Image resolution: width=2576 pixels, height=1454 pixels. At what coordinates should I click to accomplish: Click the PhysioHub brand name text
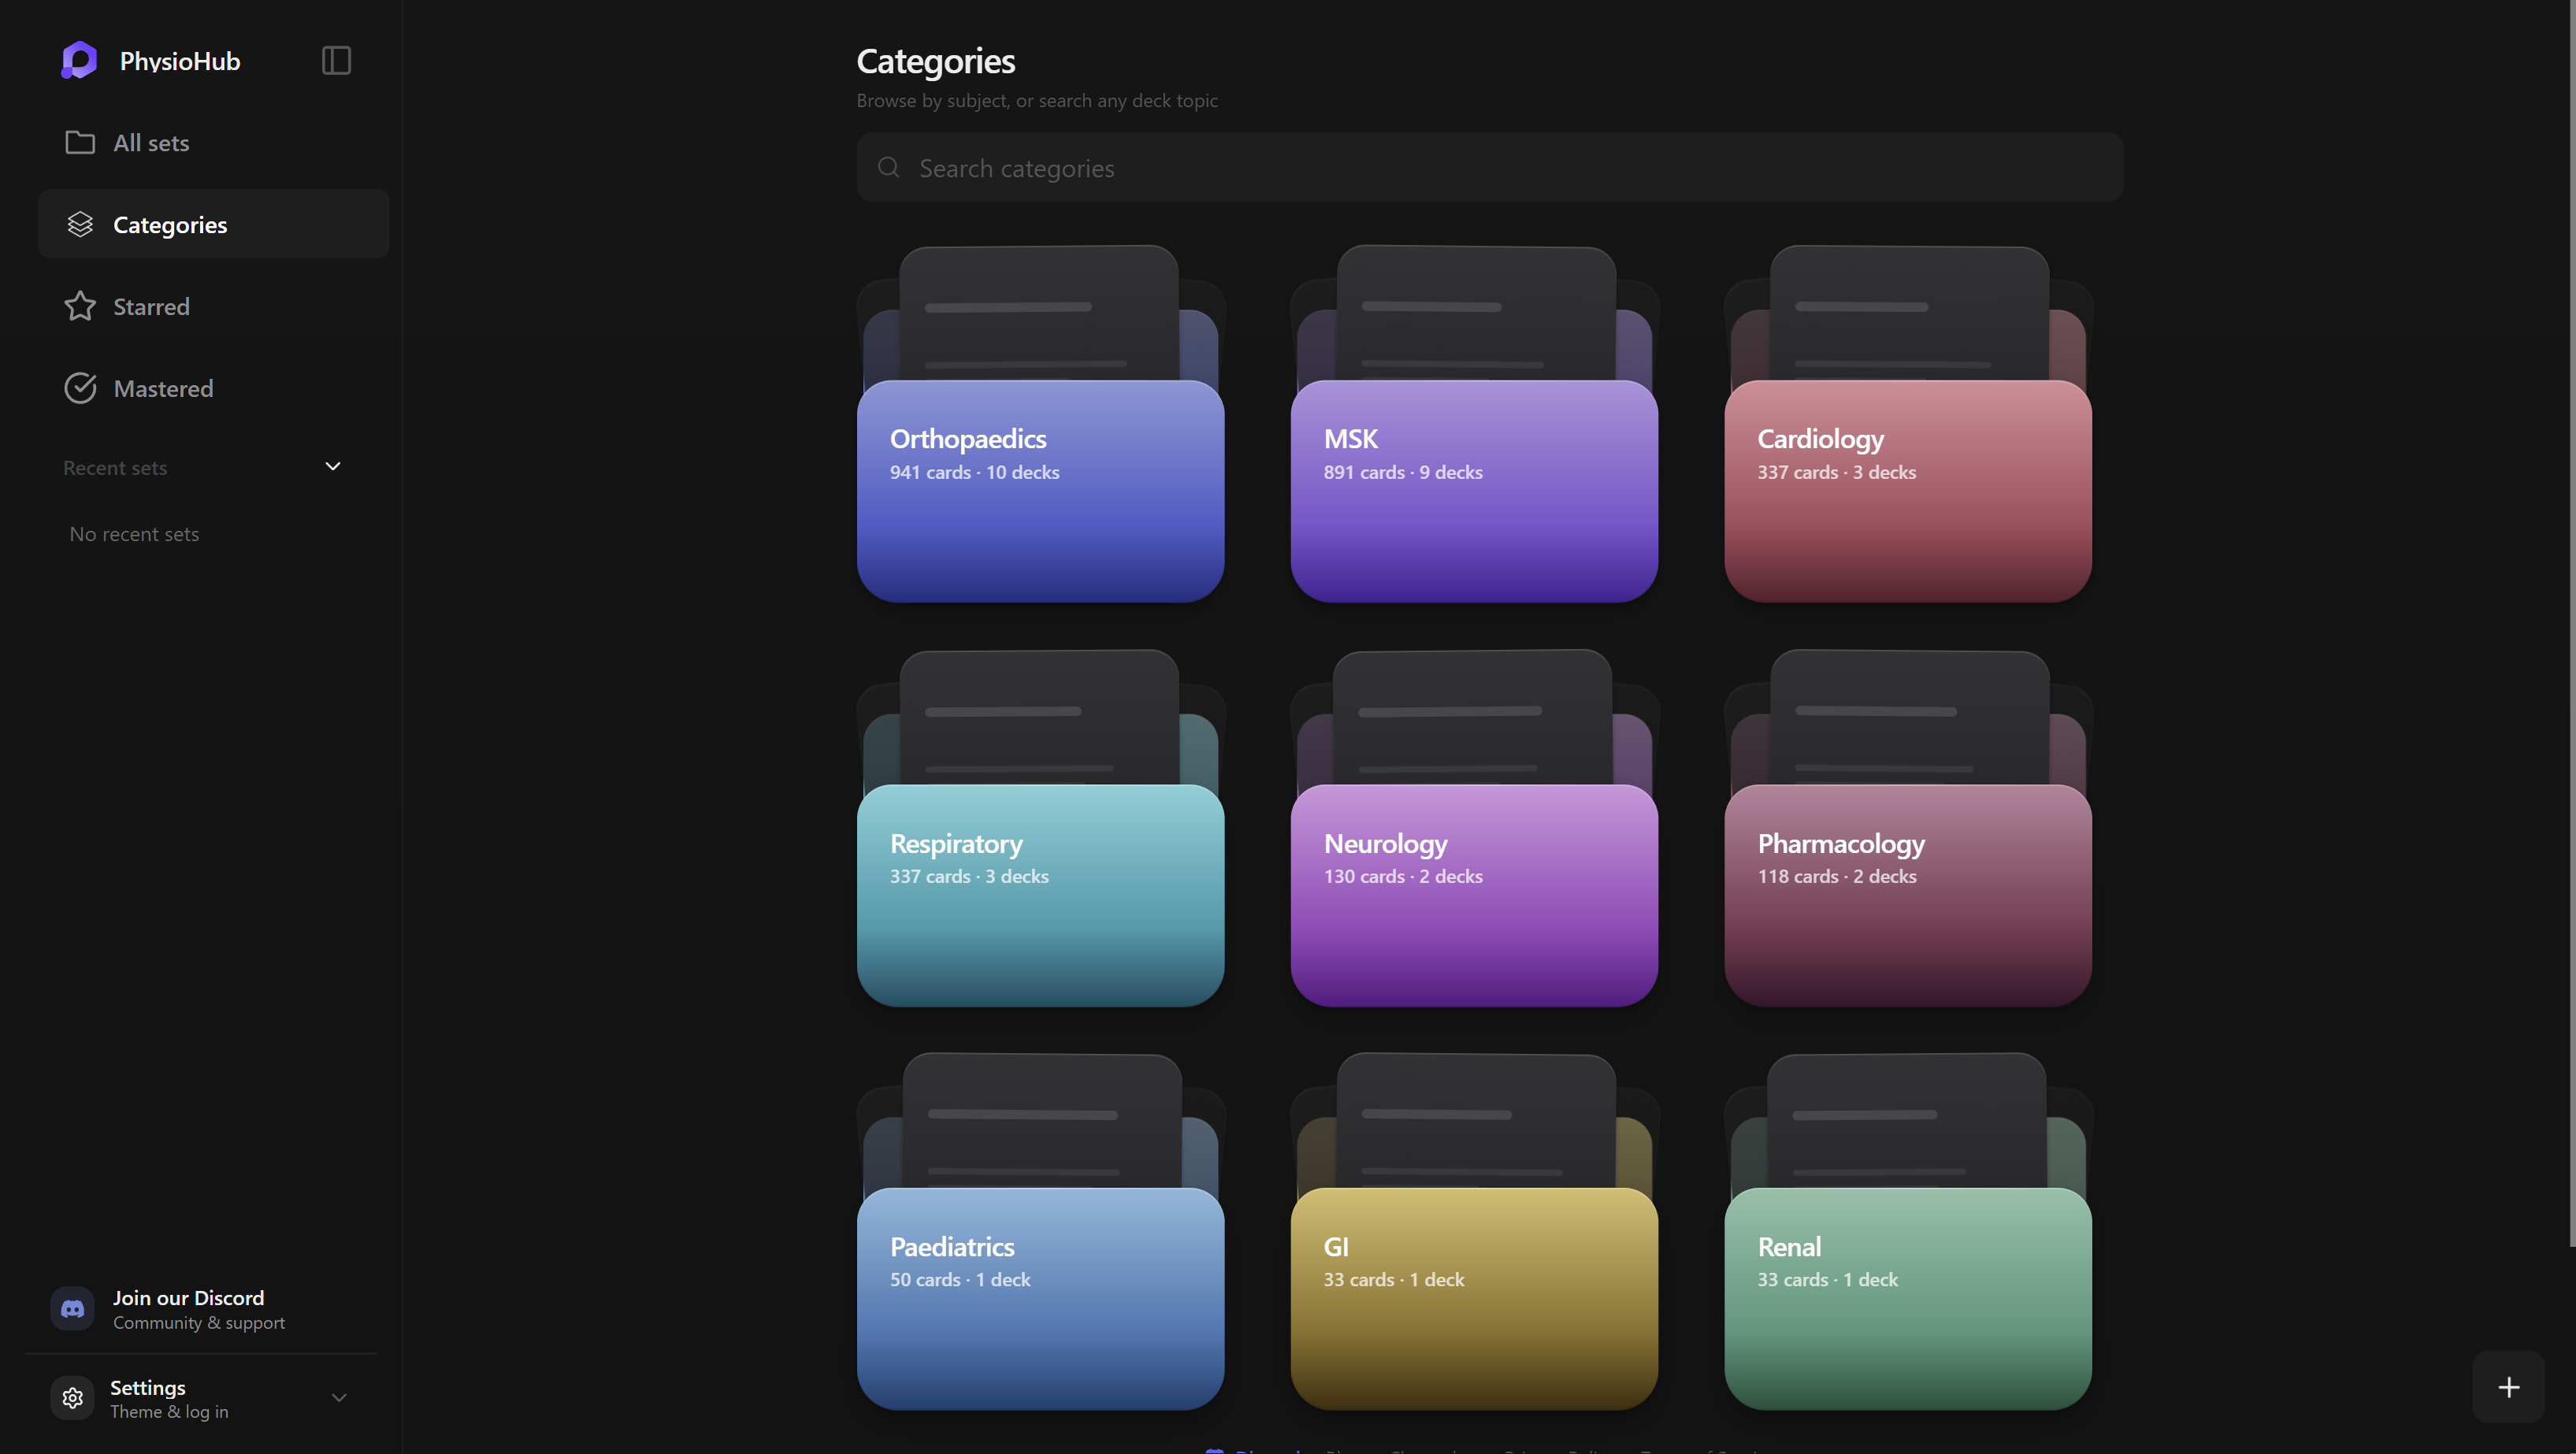(x=180, y=61)
